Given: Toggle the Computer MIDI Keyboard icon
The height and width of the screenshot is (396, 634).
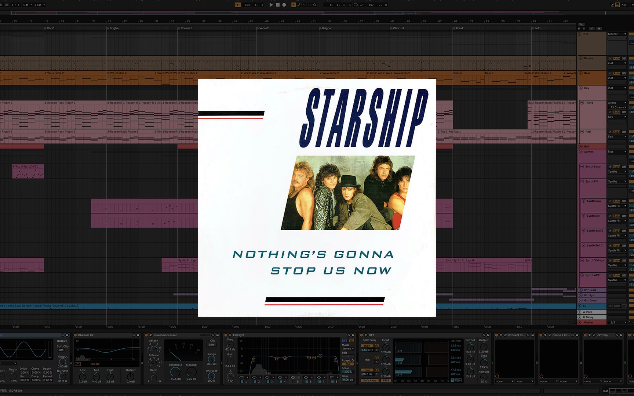Looking at the screenshot, I should pyautogui.click(x=617, y=5).
